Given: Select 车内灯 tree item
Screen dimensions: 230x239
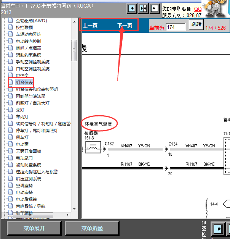Looking at the screenshot, I should (x=22, y=117).
